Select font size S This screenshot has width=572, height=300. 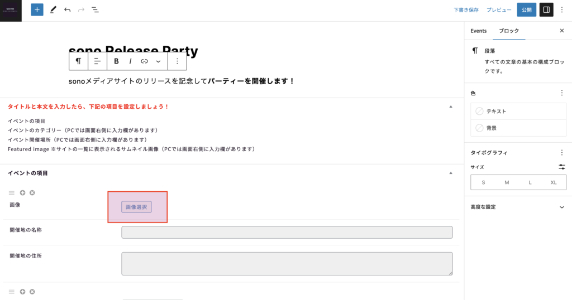483,182
